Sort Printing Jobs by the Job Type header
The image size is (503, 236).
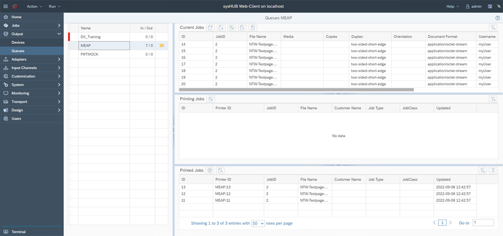click(383, 108)
